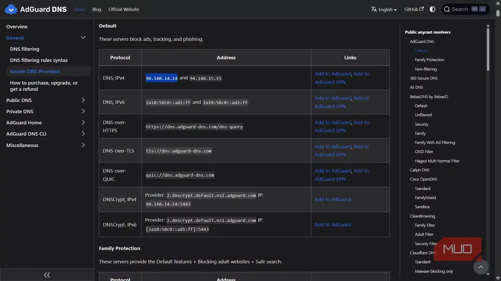
Task: Jump to Family With Ad Filtering entry
Action: (x=435, y=143)
